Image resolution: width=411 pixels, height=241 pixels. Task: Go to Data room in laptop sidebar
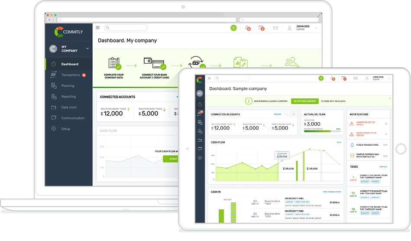(68, 107)
